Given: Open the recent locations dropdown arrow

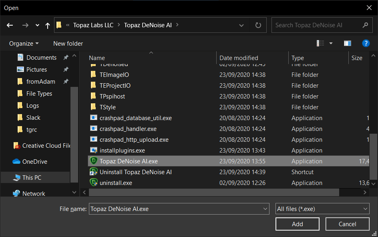Looking at the screenshot, I should click(x=37, y=25).
